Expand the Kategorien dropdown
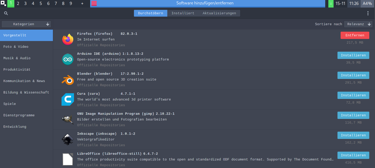The width and height of the screenshot is (375, 168). pyautogui.click(x=26, y=24)
